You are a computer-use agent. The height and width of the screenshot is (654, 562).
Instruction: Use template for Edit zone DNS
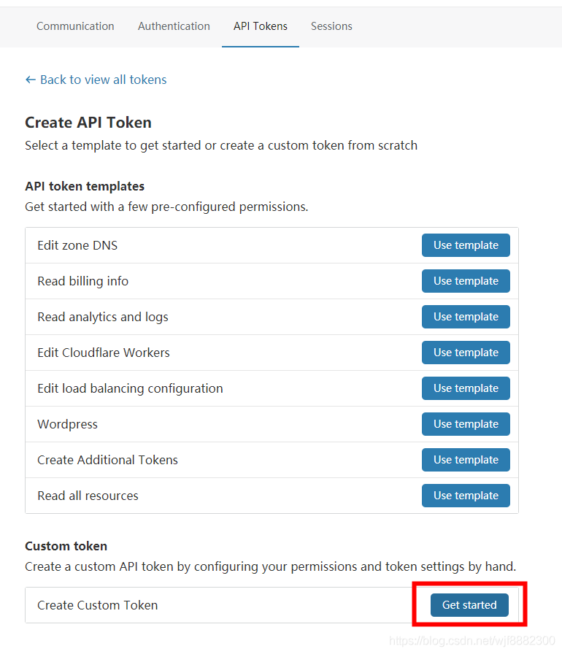tap(466, 245)
